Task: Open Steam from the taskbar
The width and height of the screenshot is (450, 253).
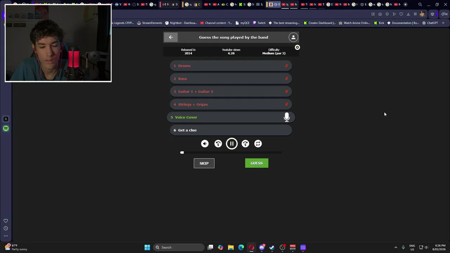Action: (272, 247)
